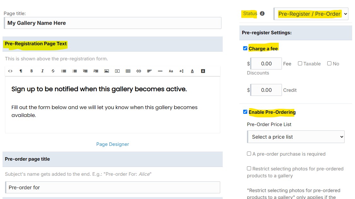Disable the Enable Pre-Ordering checkbox

coord(245,112)
